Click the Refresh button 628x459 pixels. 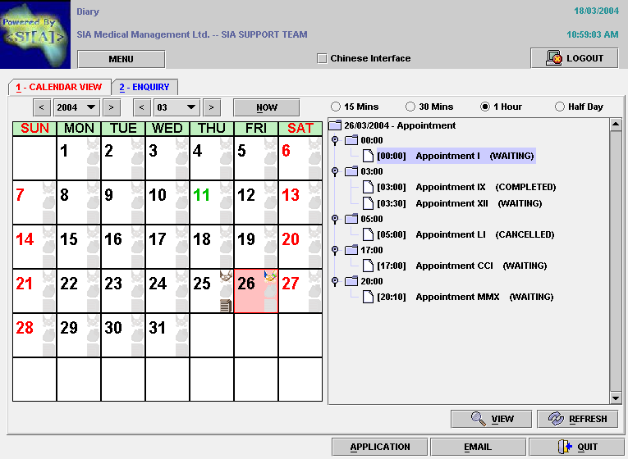577,419
